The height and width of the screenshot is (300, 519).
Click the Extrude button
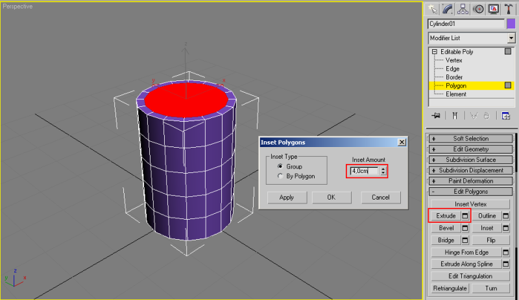click(446, 216)
